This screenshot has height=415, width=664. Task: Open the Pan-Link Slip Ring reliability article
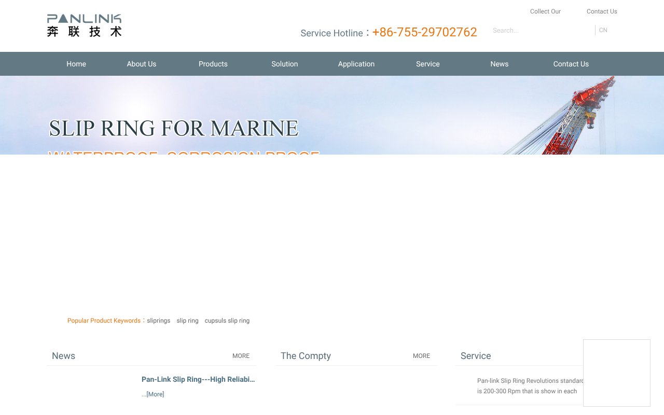click(x=198, y=379)
